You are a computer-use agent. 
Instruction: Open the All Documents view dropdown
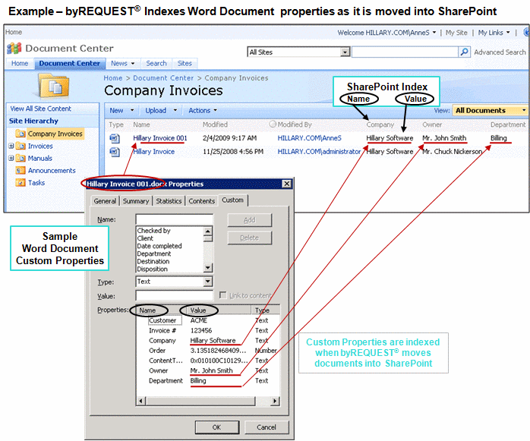524,111
